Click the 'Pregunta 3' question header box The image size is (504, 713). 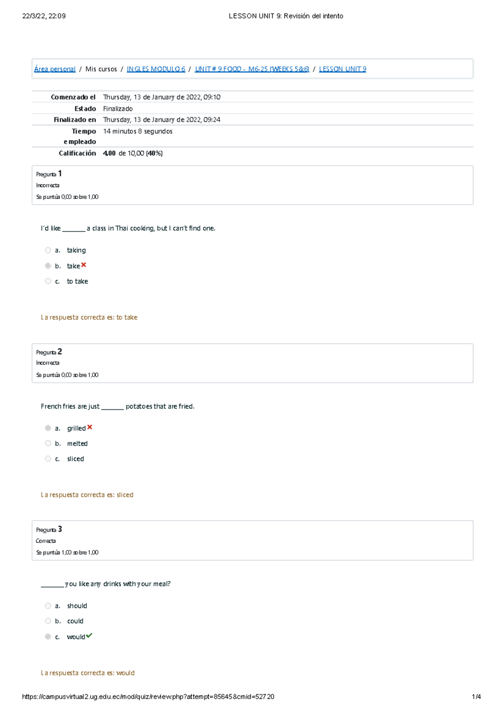coord(252,540)
